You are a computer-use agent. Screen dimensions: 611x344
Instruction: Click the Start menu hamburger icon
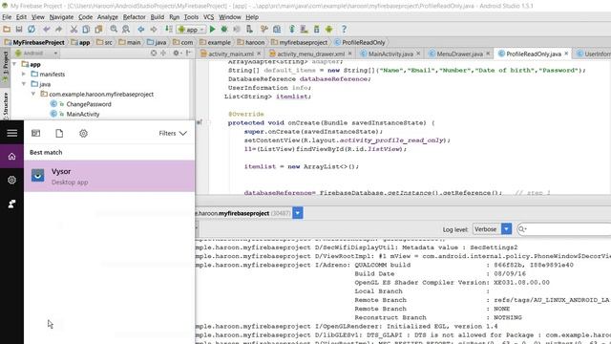pyautogui.click(x=12, y=133)
